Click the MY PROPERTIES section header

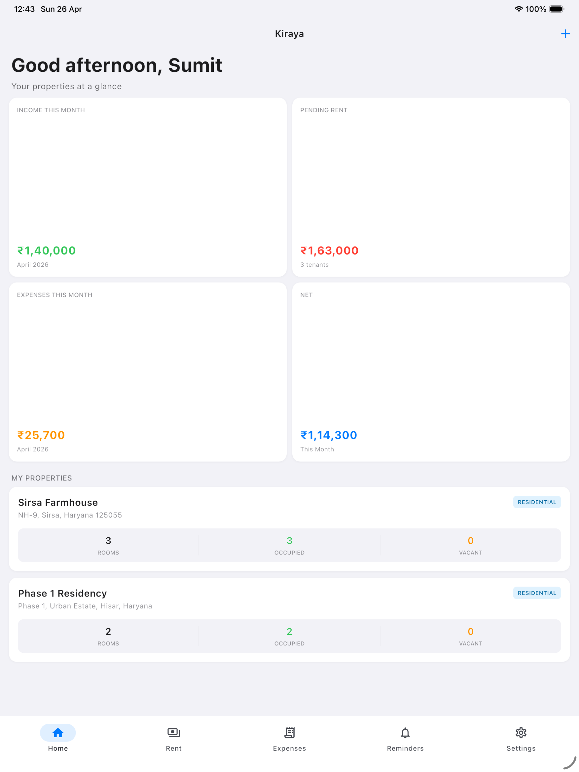coord(42,478)
